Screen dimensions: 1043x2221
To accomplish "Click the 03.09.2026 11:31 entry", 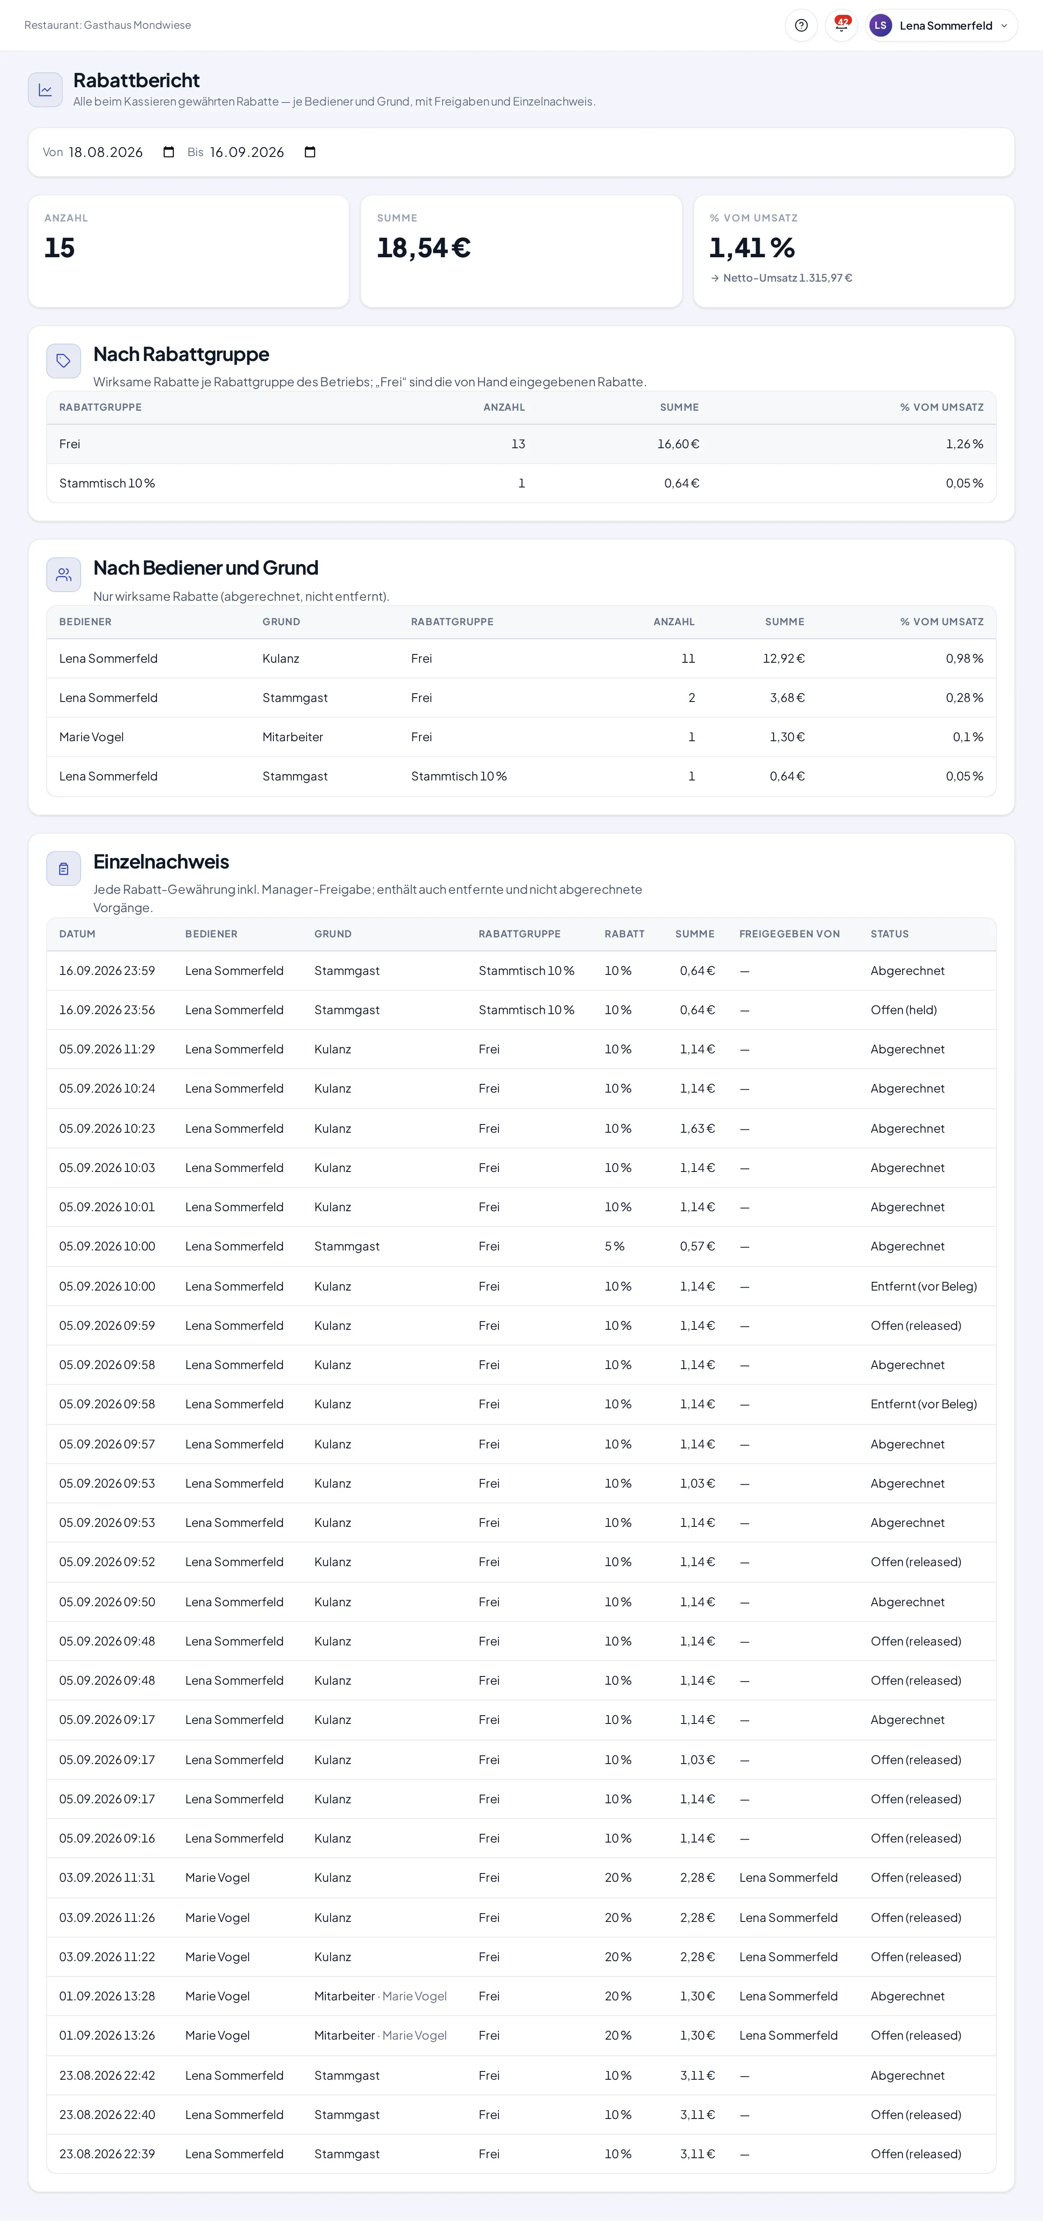I will (521, 1878).
